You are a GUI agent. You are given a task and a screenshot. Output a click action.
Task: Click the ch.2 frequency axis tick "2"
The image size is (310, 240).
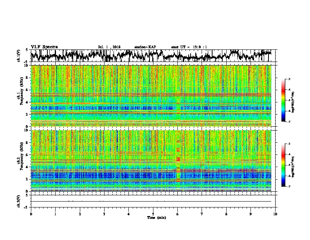(27, 179)
